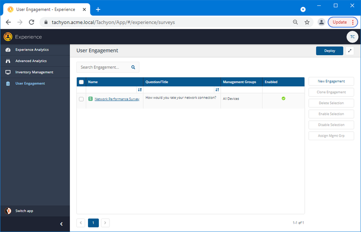Screen dimensions: 361x232
Task: Click the expand fullscreen icon beside Deploy
Action: pos(350,51)
